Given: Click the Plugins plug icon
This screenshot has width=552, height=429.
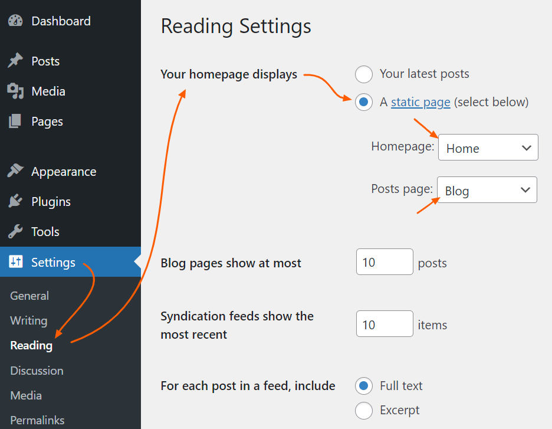Looking at the screenshot, I should [15, 201].
